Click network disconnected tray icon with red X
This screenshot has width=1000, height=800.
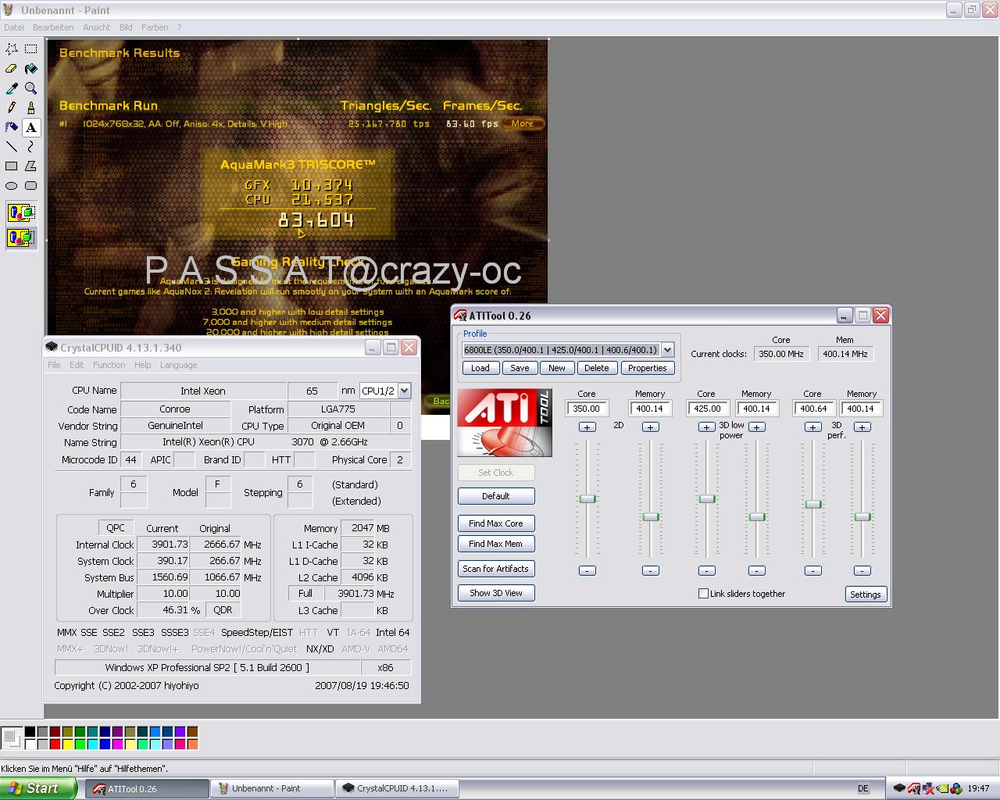click(928, 788)
